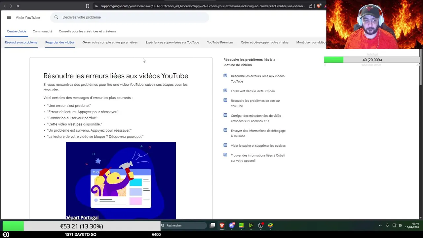Click the search magnifier icon in help bar

tap(56, 17)
